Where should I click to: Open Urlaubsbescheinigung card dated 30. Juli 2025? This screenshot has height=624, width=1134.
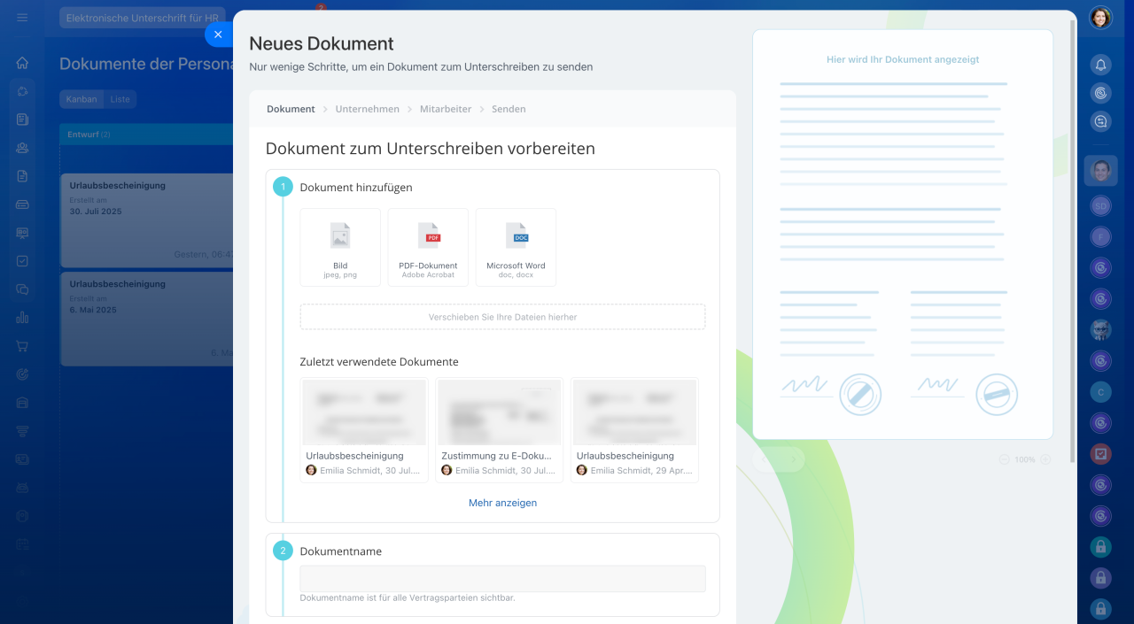click(147, 220)
